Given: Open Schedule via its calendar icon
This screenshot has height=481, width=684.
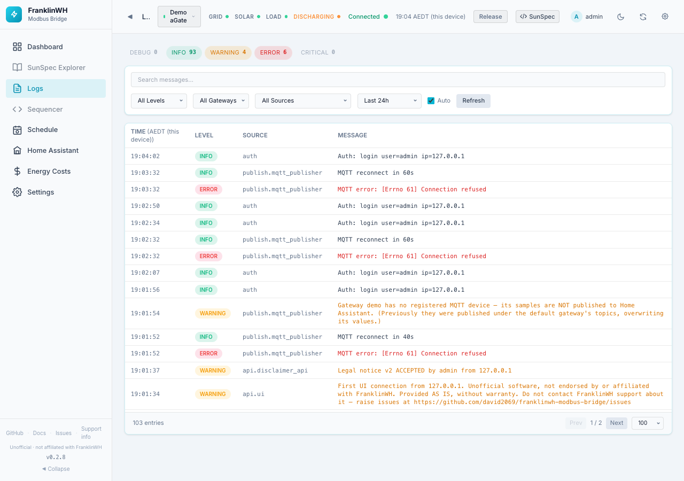Looking at the screenshot, I should pyautogui.click(x=17, y=130).
